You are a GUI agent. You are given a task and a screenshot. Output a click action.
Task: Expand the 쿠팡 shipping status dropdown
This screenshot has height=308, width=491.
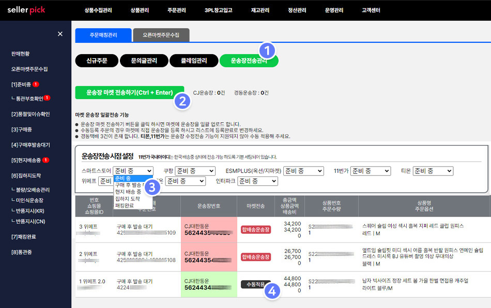click(x=195, y=171)
